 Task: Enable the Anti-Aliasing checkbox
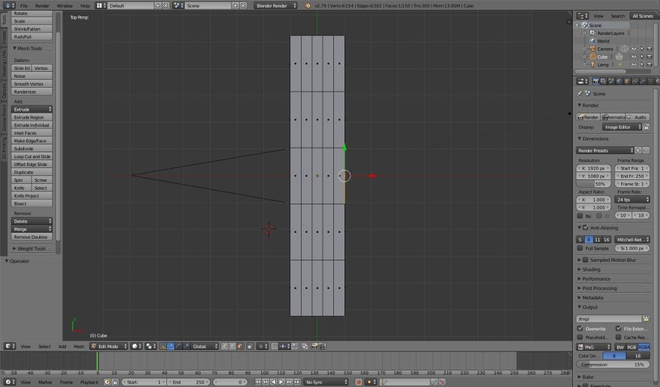coord(585,227)
